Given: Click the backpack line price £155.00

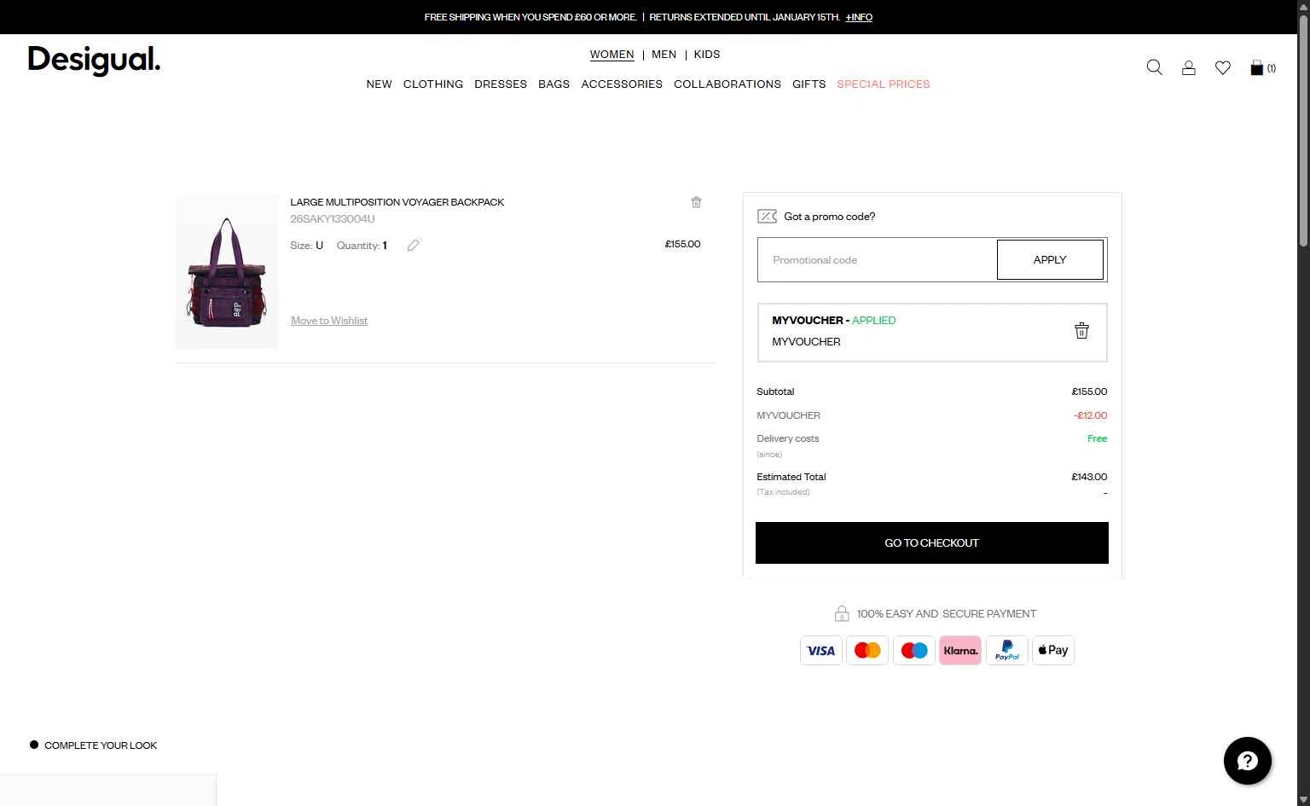Looking at the screenshot, I should 682,244.
